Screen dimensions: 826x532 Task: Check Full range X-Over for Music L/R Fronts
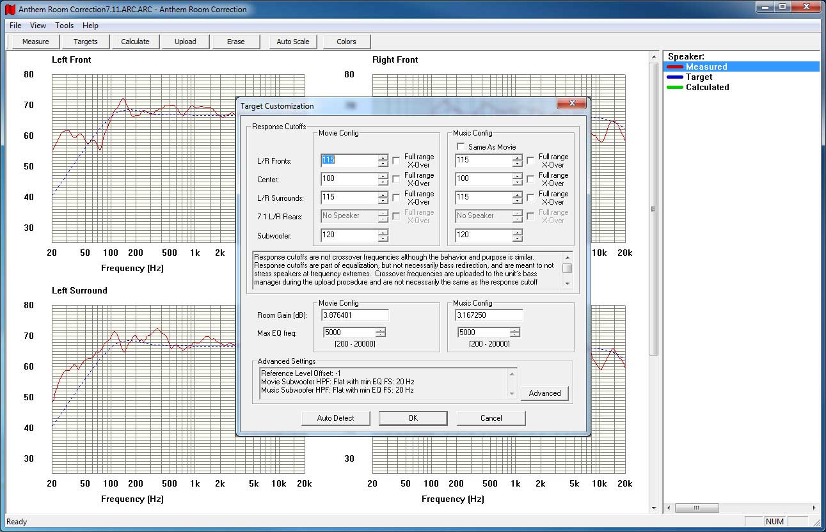click(530, 160)
